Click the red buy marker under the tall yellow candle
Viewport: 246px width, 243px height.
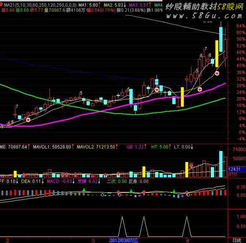click(217, 73)
